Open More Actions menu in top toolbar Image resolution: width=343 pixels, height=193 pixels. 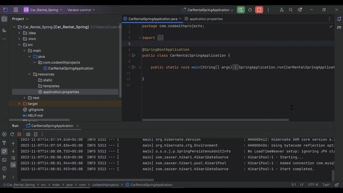tap(268, 10)
